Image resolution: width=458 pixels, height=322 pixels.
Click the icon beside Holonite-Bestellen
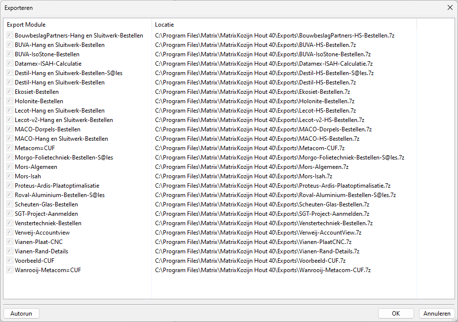[10, 101]
